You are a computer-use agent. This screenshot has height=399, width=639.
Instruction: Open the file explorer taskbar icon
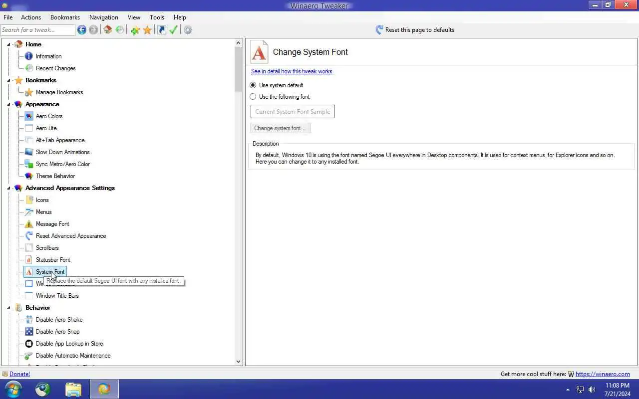coord(73,389)
